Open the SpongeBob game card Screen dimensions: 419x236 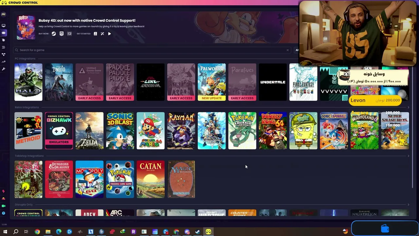click(x=303, y=131)
